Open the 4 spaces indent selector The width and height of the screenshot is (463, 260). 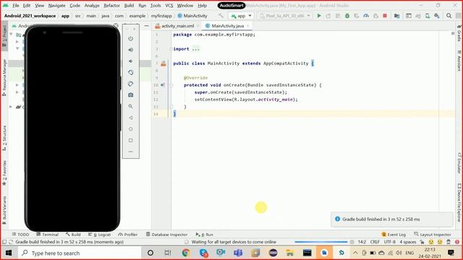408,242
